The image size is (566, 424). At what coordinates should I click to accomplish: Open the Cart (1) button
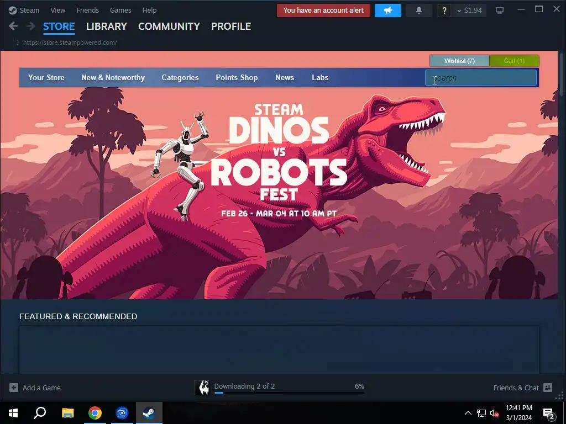click(x=515, y=61)
